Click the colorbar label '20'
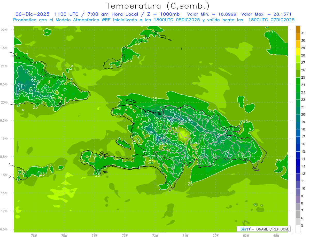The width and height of the screenshot is (310, 239). coord(303,114)
